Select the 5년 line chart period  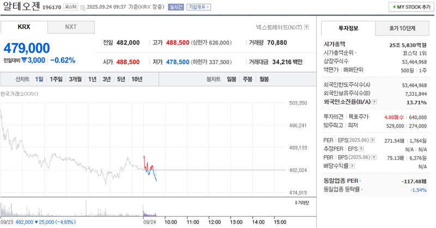pos(121,79)
